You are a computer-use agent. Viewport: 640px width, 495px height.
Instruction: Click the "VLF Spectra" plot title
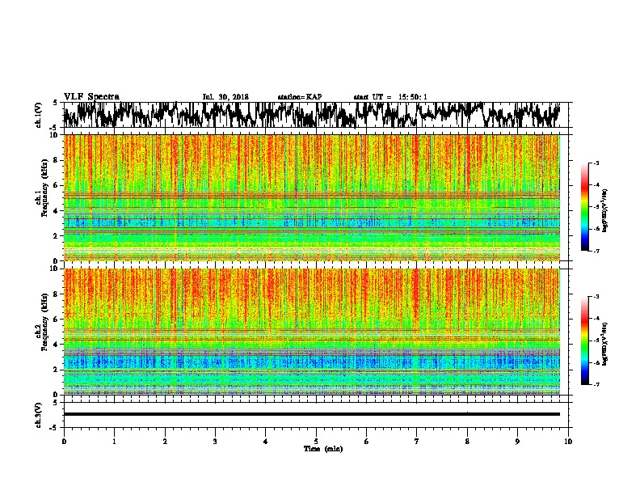point(91,97)
